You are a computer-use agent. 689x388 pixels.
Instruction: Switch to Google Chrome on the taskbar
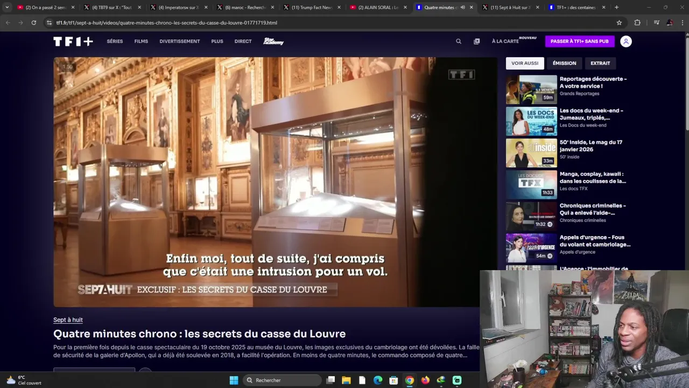pyautogui.click(x=410, y=380)
